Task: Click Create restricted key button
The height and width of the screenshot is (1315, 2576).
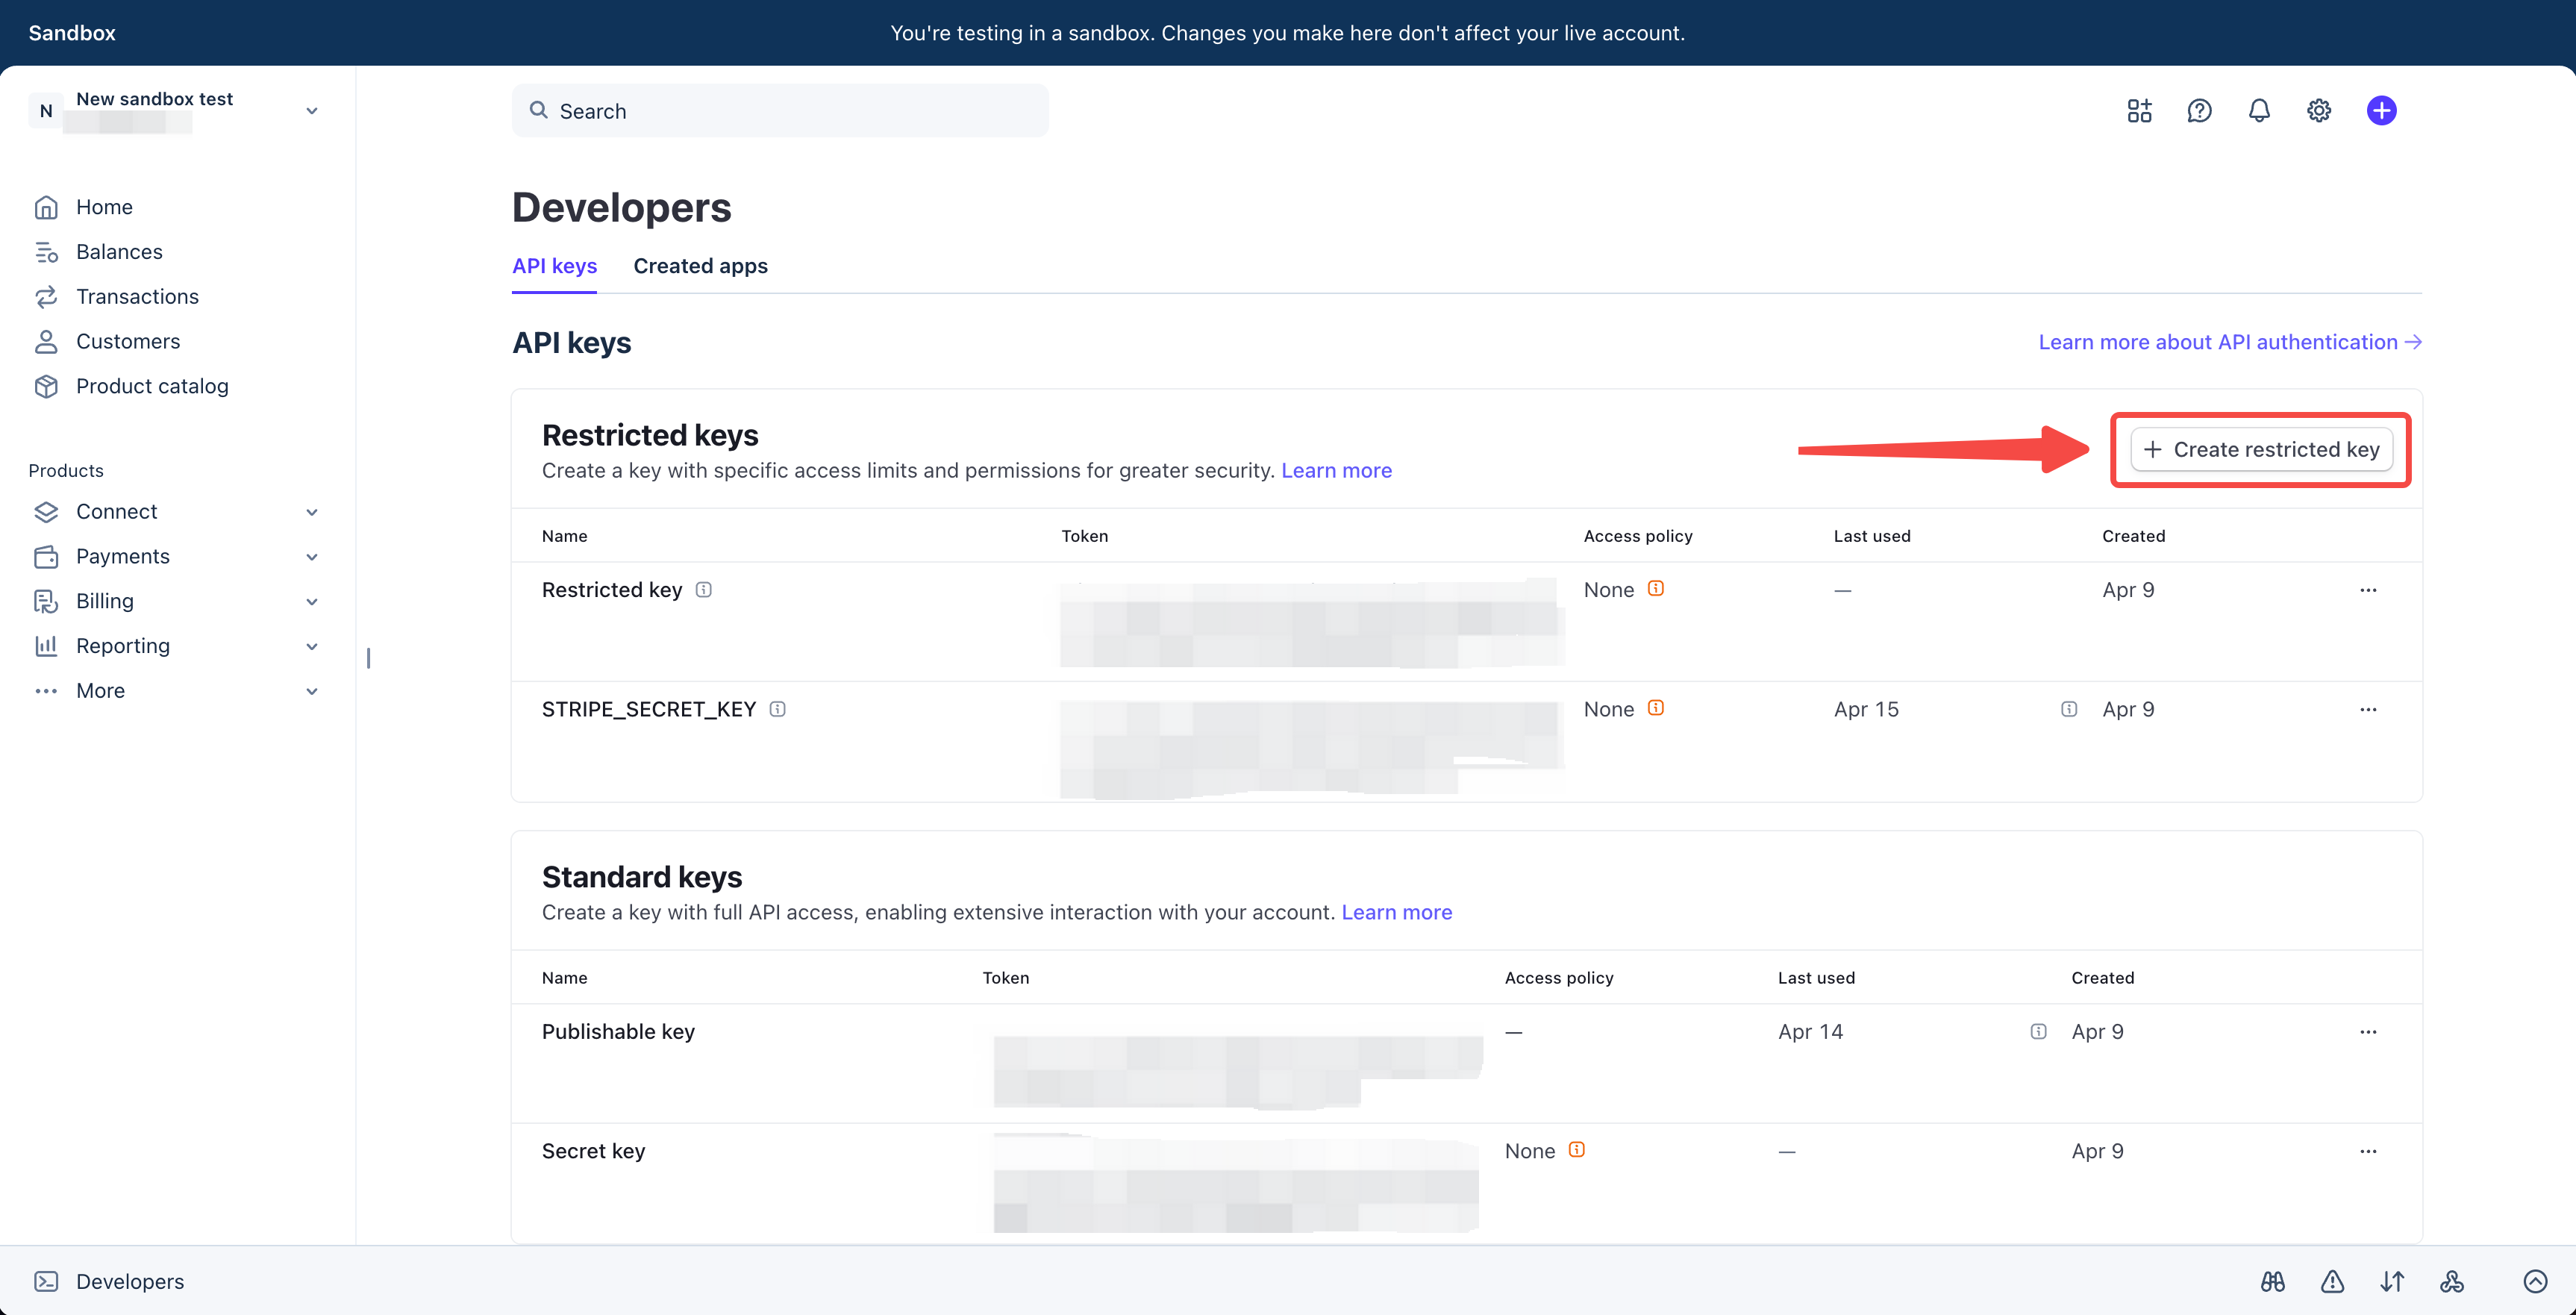Action: (x=2261, y=450)
